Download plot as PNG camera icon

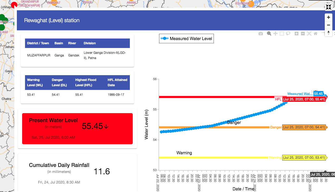click(x=261, y=33)
